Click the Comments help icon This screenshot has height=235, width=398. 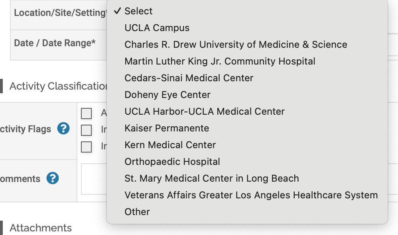click(53, 178)
